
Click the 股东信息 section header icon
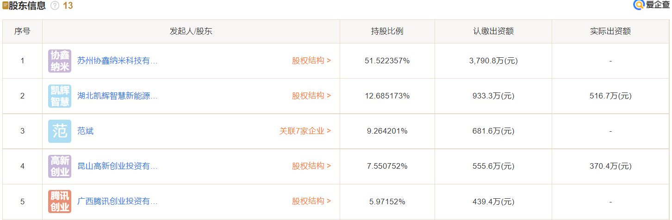click(x=5, y=6)
